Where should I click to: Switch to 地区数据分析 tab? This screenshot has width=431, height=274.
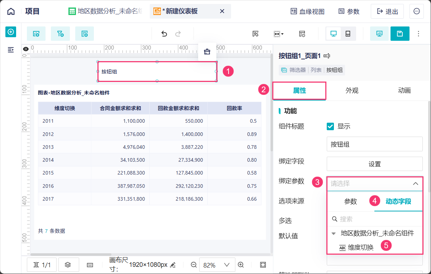coord(105,11)
